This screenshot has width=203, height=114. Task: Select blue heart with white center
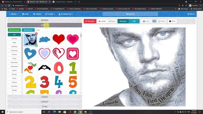pyautogui.click(x=30, y=54)
